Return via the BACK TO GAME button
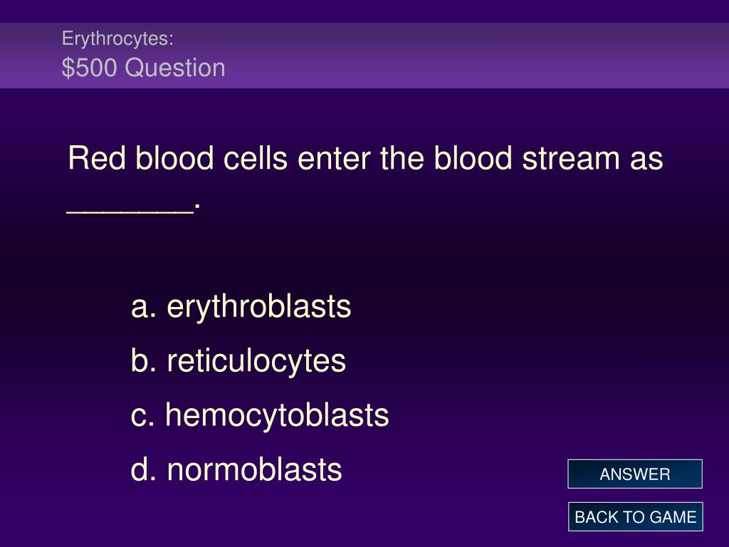The width and height of the screenshot is (729, 547). click(x=635, y=517)
